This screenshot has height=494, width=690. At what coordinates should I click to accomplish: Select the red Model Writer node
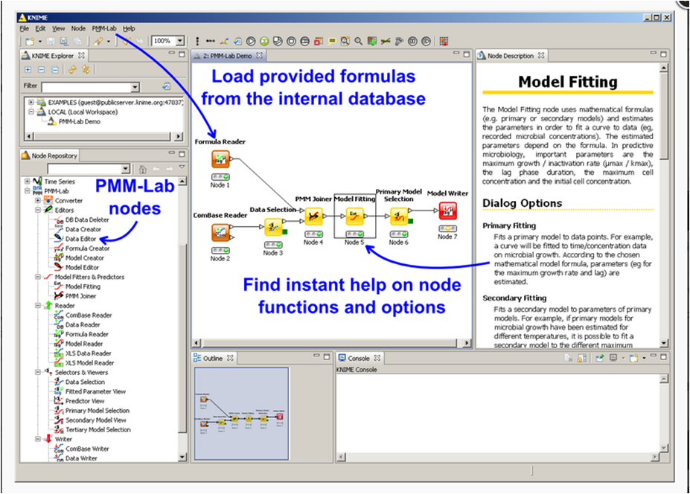tap(448, 211)
